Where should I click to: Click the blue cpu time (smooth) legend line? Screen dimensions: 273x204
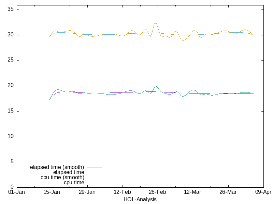tap(95, 178)
